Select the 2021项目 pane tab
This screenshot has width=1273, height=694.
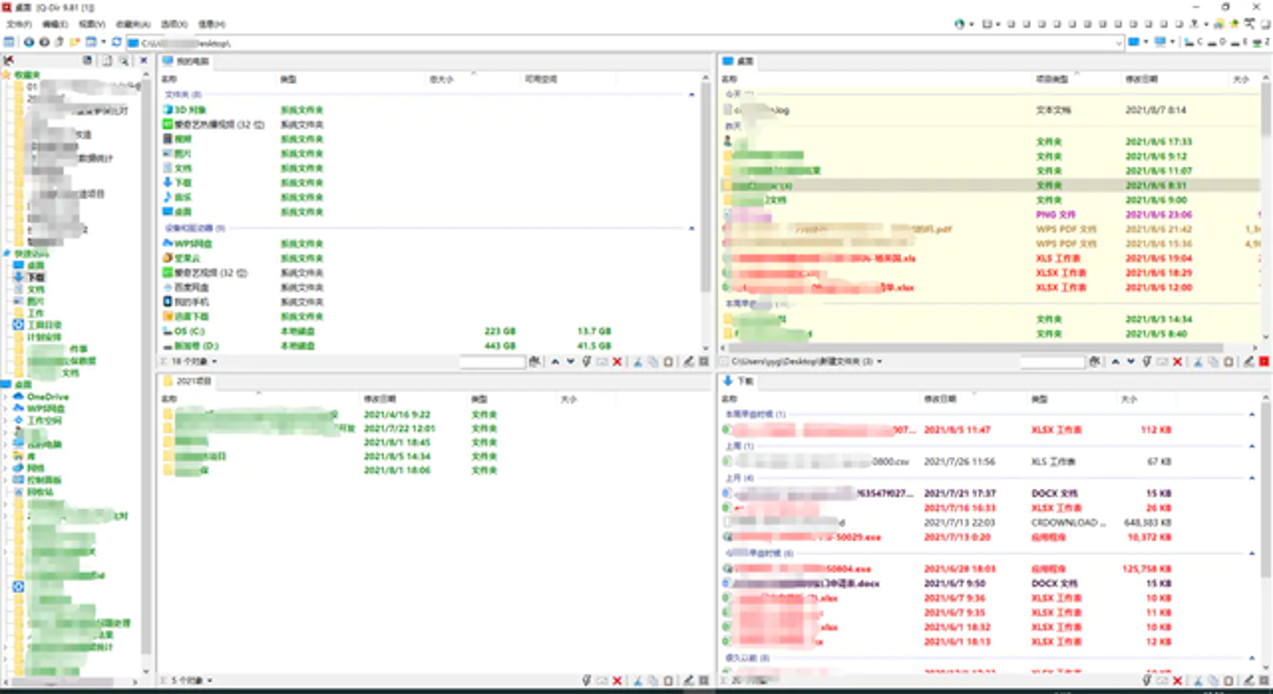187,381
